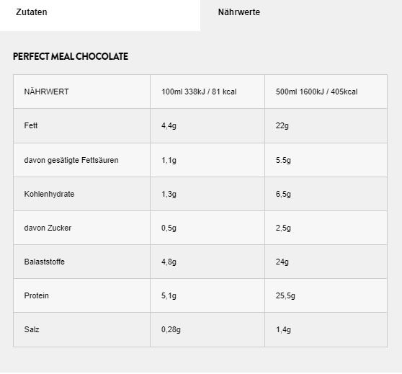Click the 6,5g Kohlenhydrate value
The width and height of the screenshot is (402, 374).
point(283,194)
